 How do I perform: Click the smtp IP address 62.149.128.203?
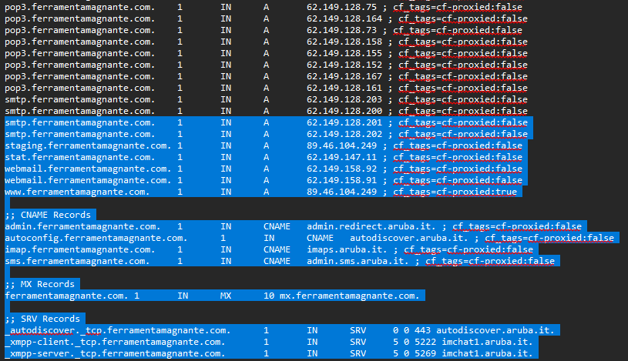pos(344,99)
